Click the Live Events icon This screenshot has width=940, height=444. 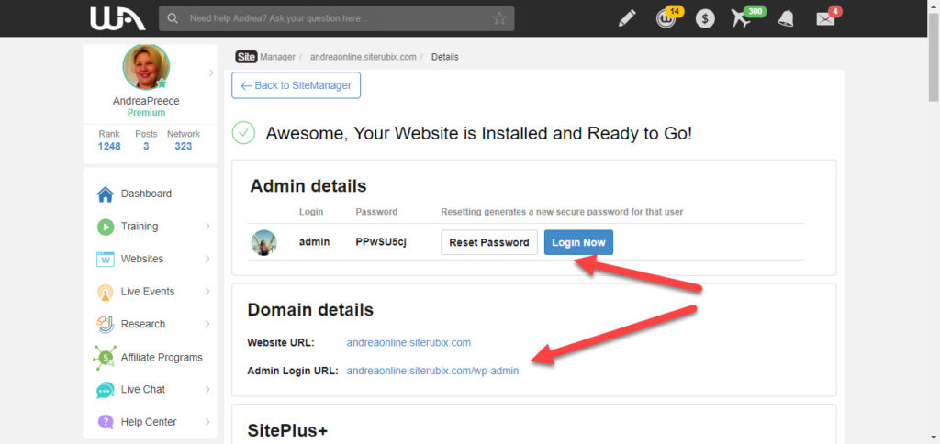(105, 292)
